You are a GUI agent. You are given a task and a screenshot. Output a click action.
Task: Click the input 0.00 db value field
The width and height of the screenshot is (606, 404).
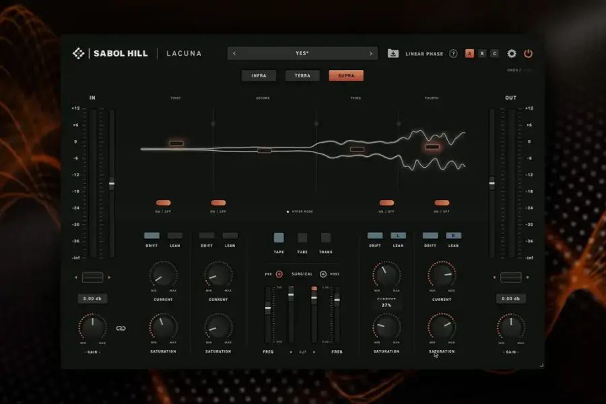(93, 298)
